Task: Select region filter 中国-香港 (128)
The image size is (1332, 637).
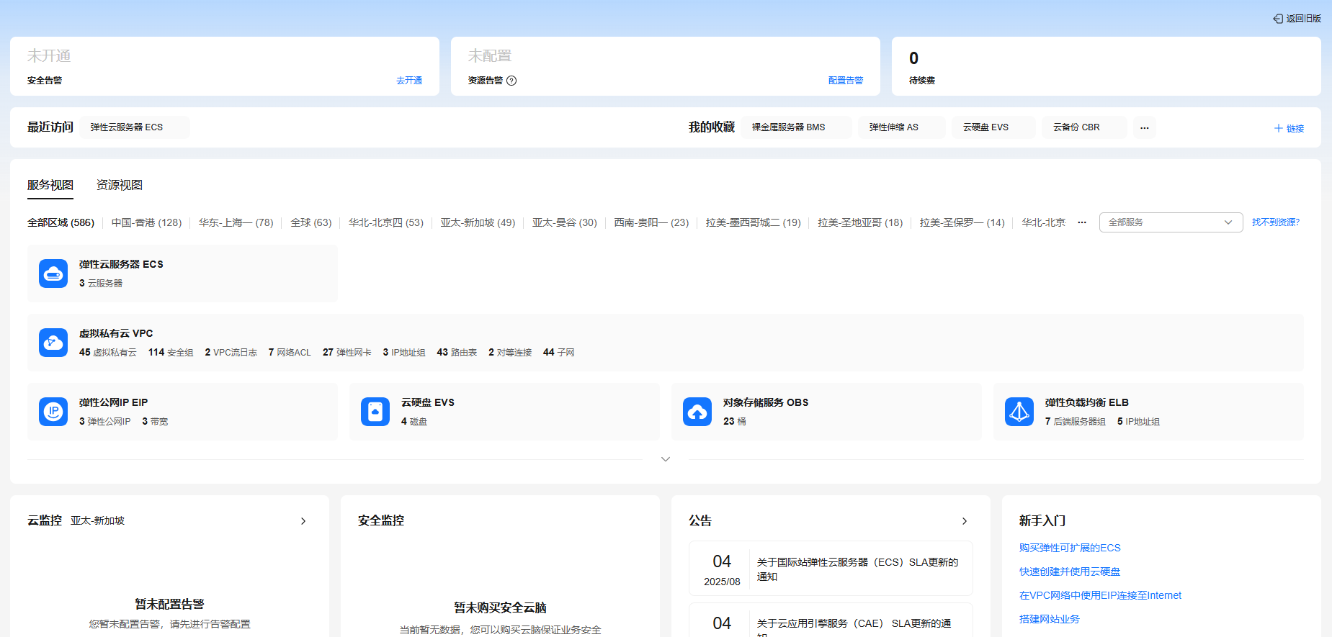Action: click(146, 222)
